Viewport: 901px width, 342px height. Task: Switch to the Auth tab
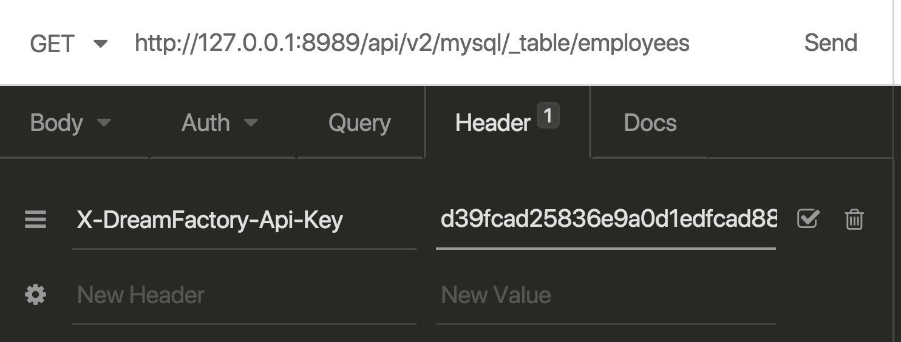[206, 123]
